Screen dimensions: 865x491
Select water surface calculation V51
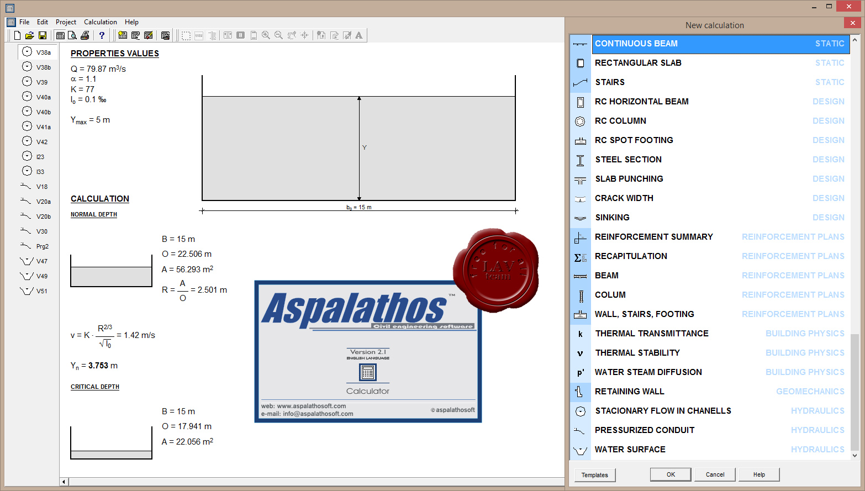click(37, 291)
